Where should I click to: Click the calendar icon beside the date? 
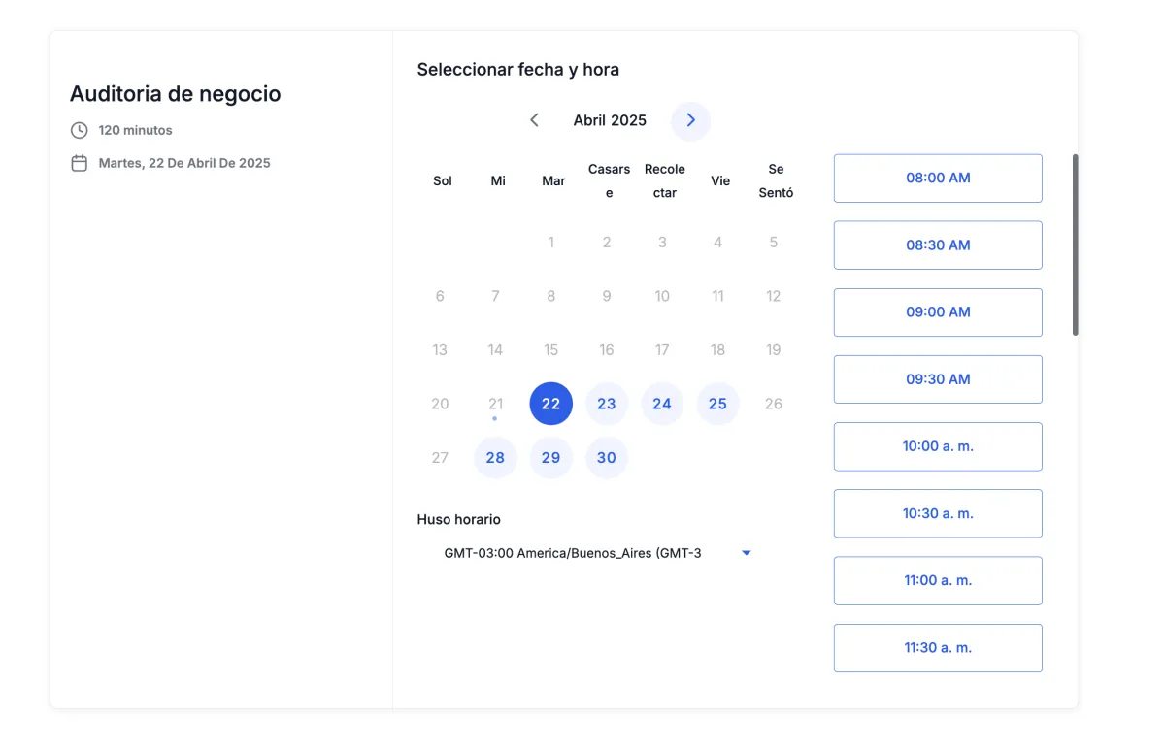click(80, 163)
